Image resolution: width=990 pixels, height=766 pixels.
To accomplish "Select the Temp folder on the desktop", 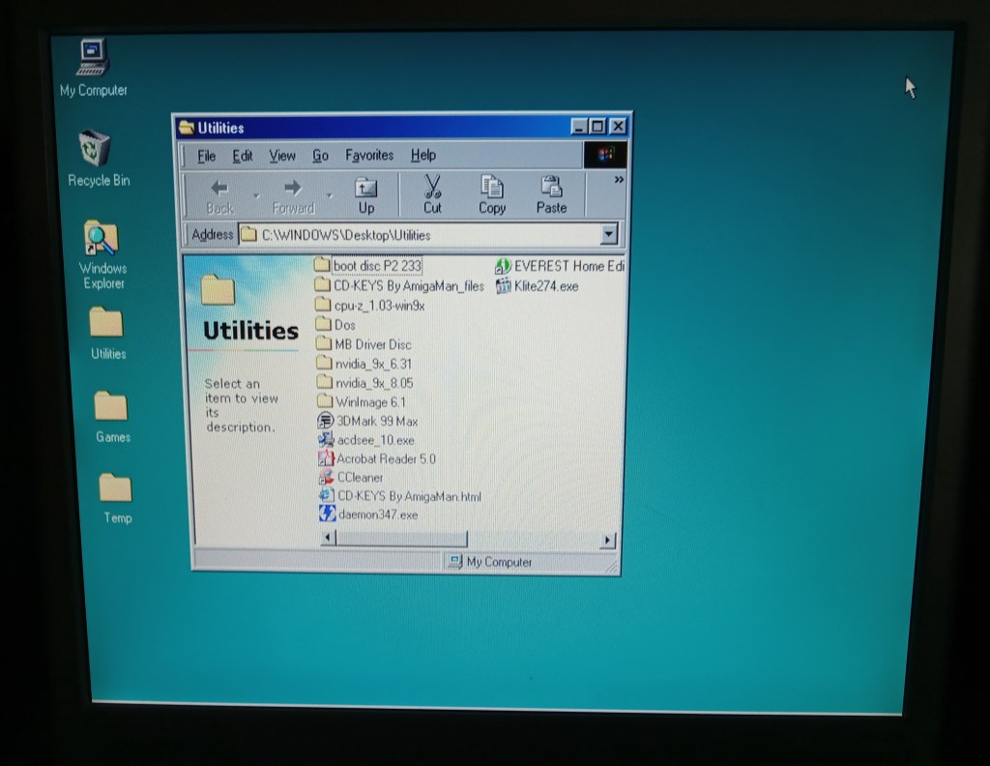I will tap(116, 488).
